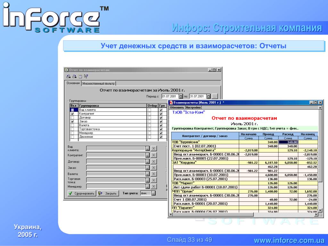328x246 pixels.
Task: Uncheck the Вкл checkbox for Заказ
Action: (72, 121)
